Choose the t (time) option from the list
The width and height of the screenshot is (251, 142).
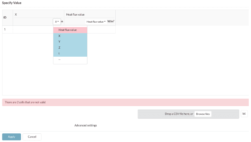(x=59, y=53)
